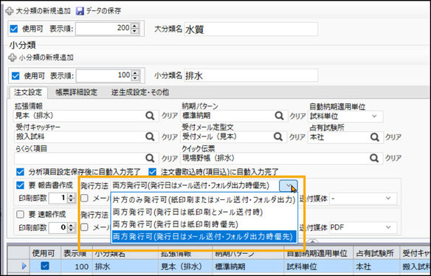431x276 pixels.
Task: Click 自動納期適用単位 column header in grid
Action: click(318, 253)
